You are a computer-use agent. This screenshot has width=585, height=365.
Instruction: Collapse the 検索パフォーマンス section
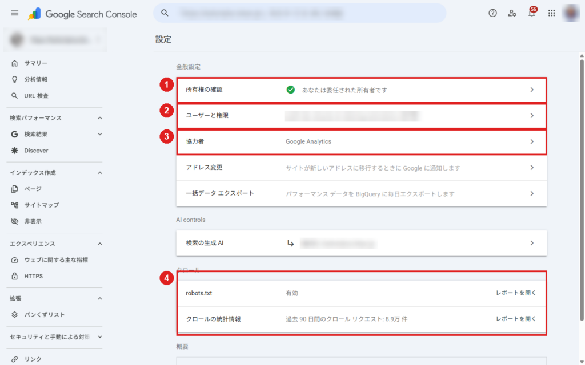99,118
